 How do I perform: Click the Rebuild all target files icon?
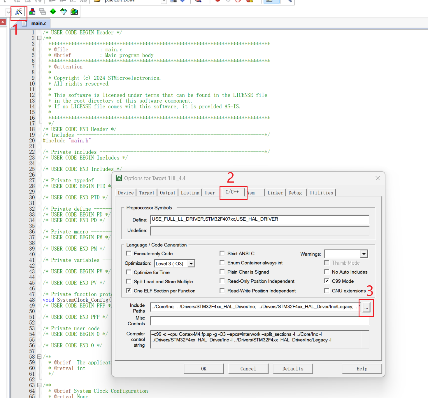coord(42,12)
